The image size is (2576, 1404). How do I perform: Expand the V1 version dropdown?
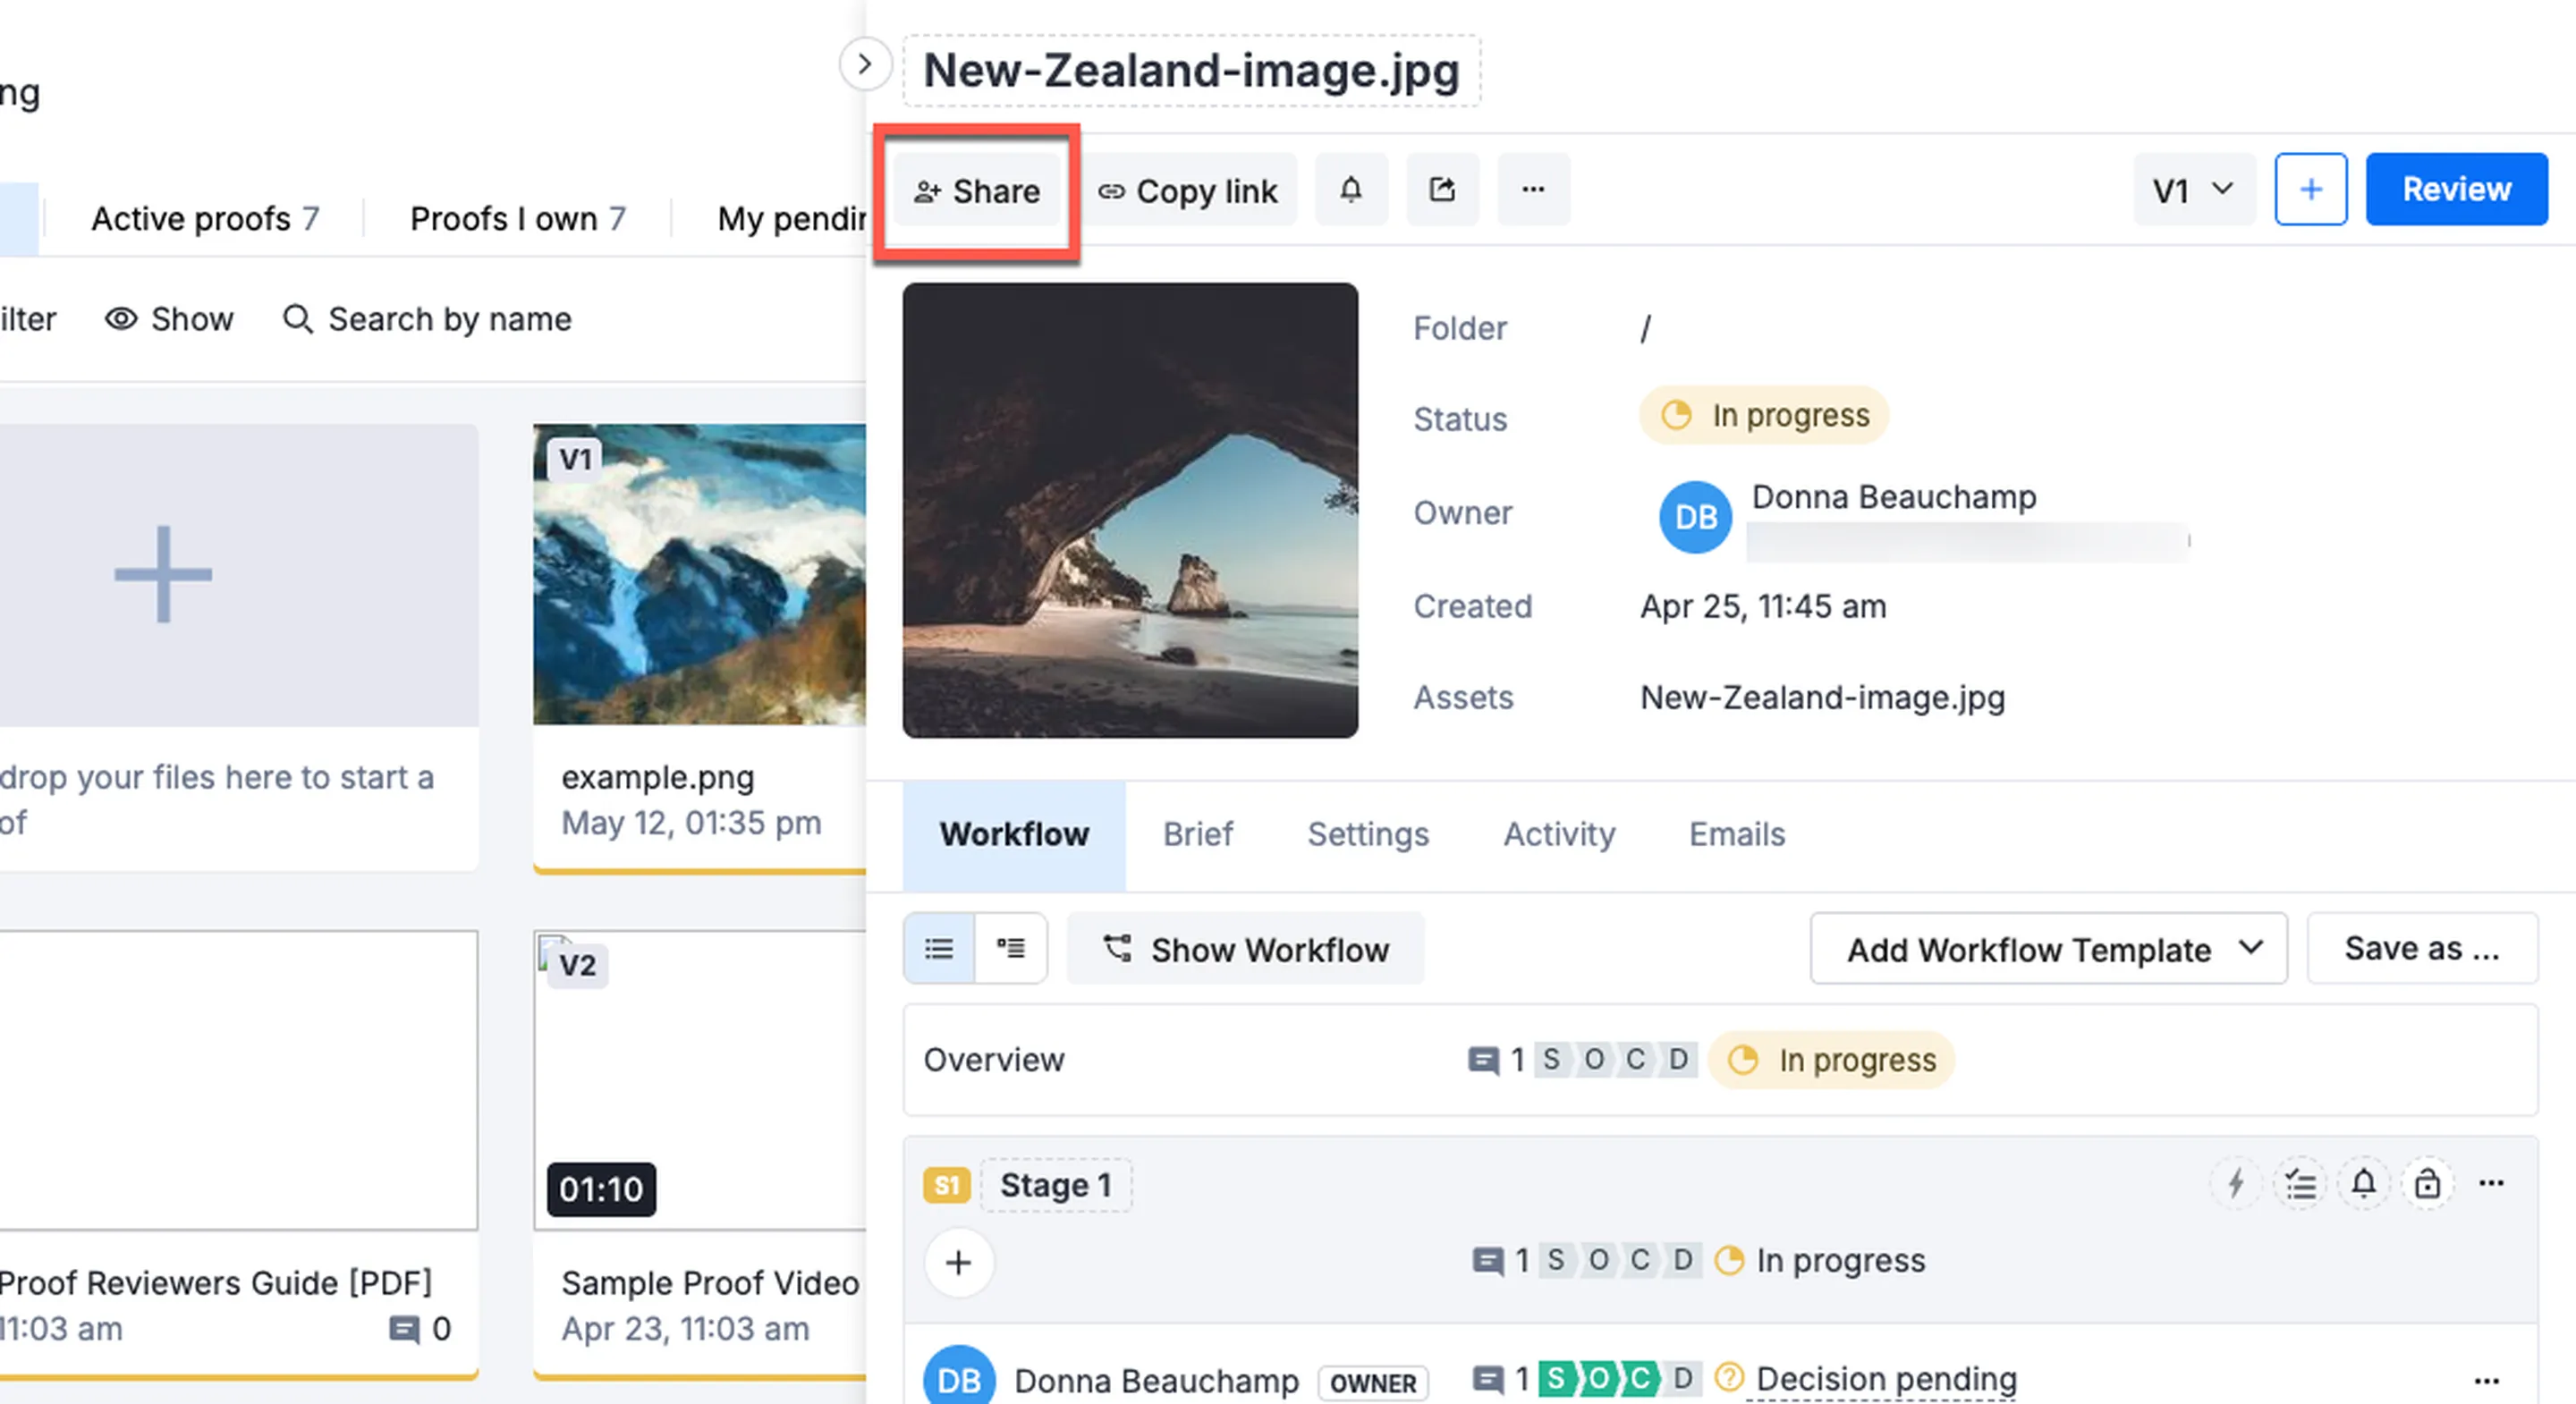tap(2193, 189)
